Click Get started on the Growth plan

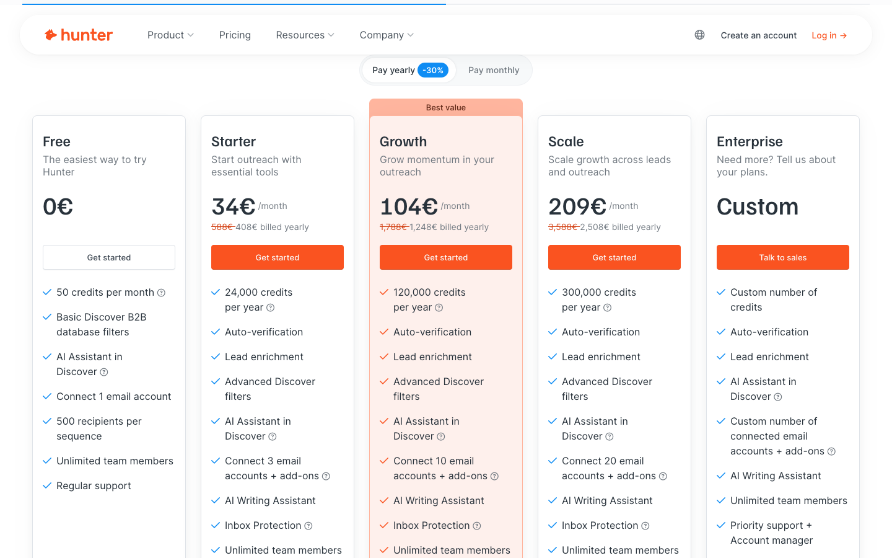(446, 257)
